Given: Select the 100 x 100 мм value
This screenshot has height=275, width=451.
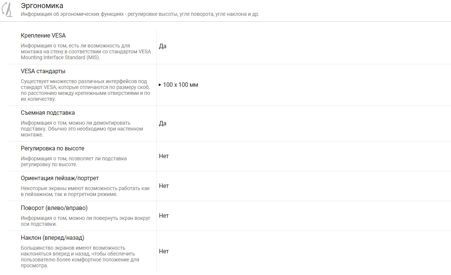Looking at the screenshot, I should pos(181,85).
